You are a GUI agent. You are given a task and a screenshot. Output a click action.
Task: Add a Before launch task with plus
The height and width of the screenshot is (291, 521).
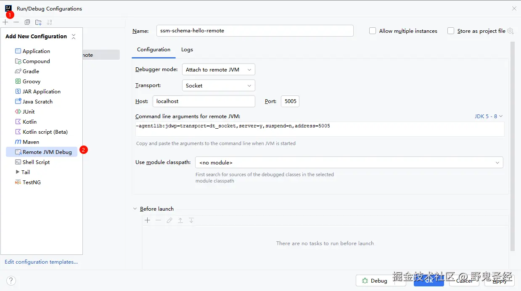[x=147, y=220]
